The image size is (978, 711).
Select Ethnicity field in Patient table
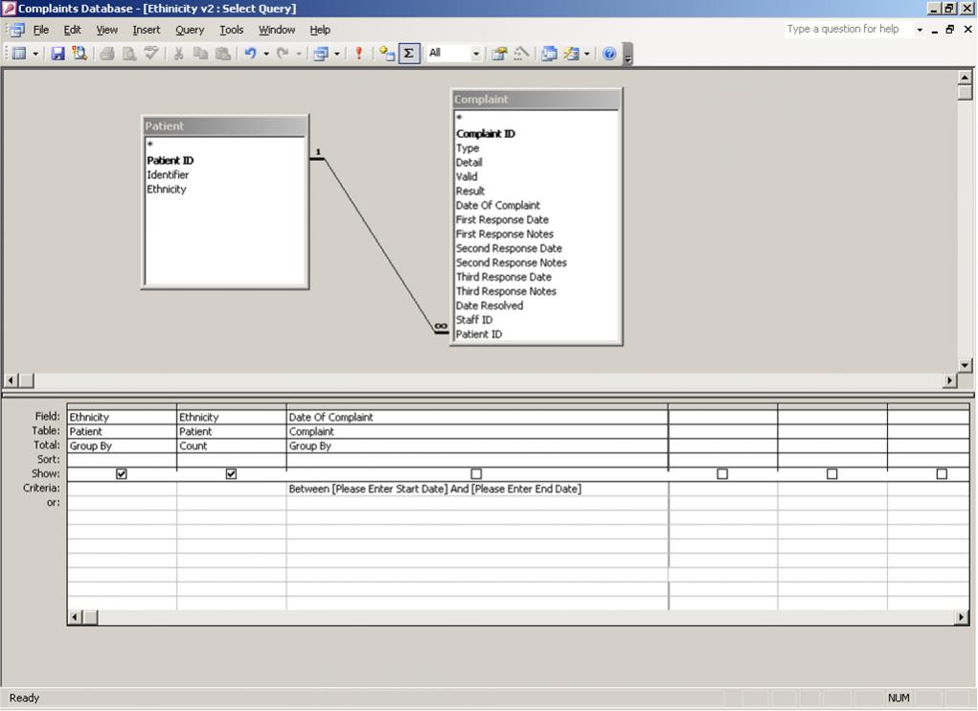[167, 189]
